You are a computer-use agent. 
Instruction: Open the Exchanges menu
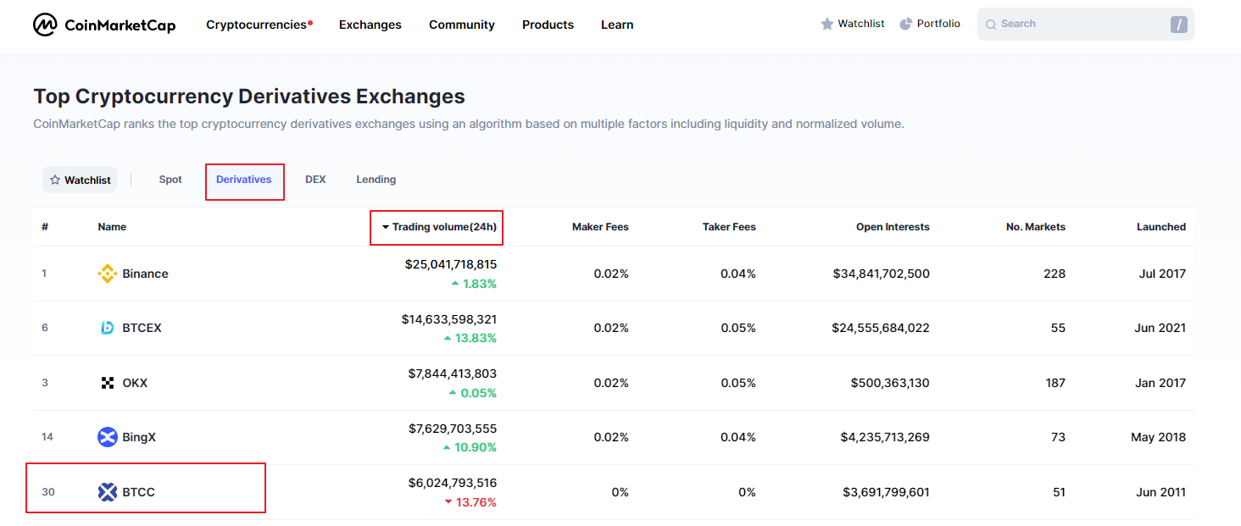click(x=370, y=25)
